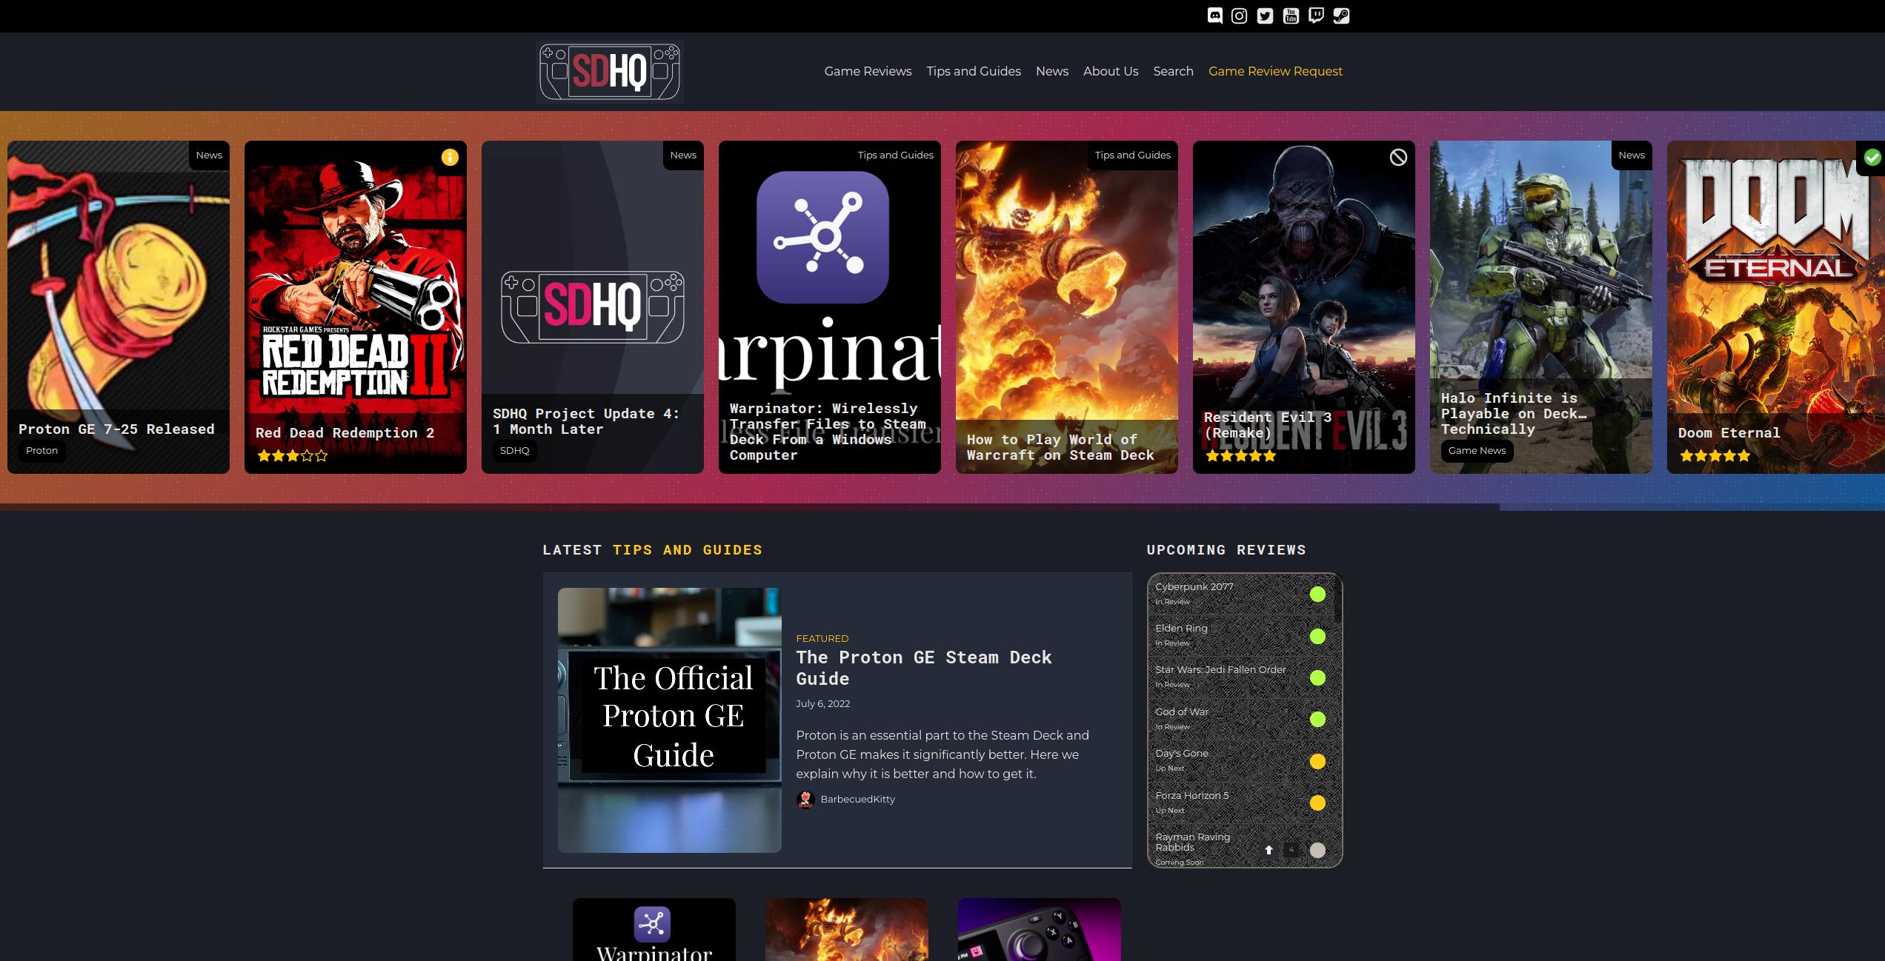Open the Doom Eternal review card
Viewport: 1885px width, 961px height.
(1776, 307)
